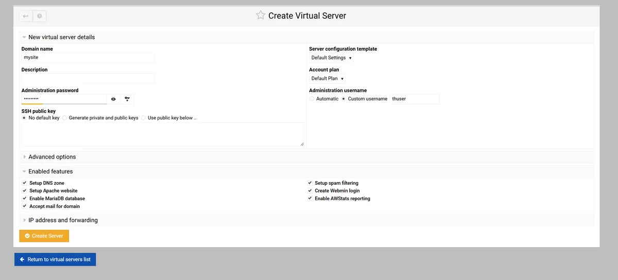This screenshot has width=618, height=280.
Task: Expand the Advanced options section
Action: (51, 157)
